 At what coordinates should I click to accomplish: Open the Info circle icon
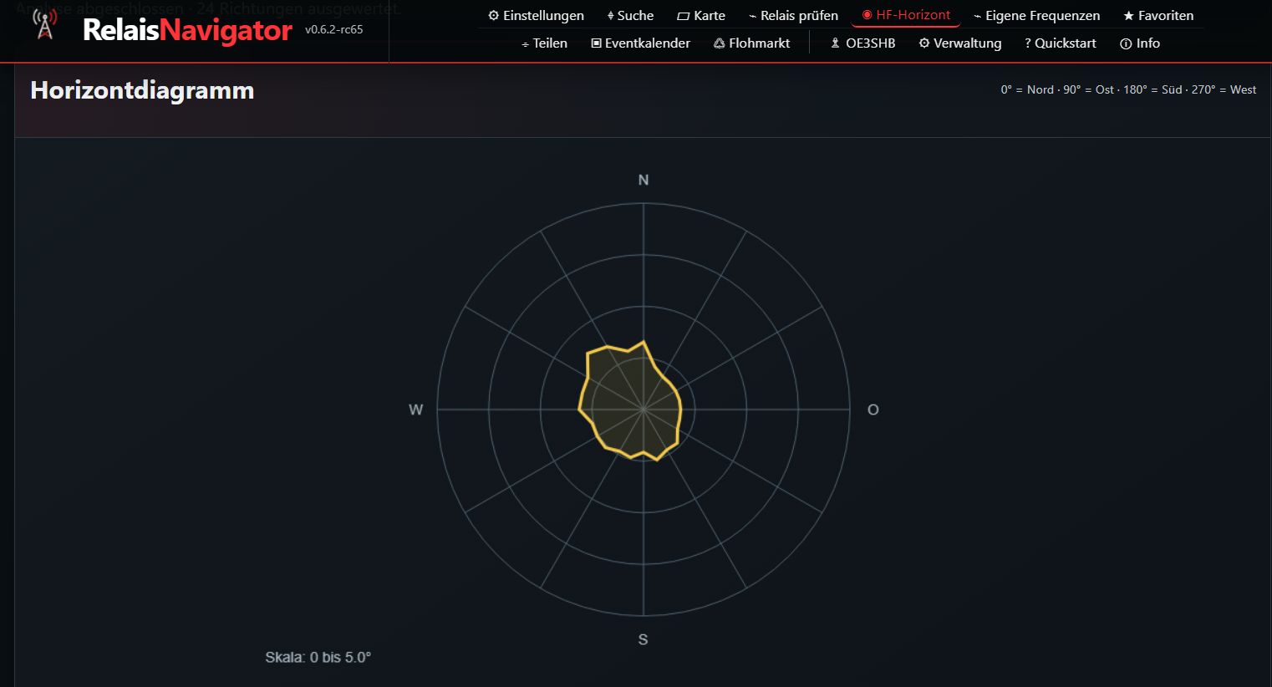(x=1126, y=43)
